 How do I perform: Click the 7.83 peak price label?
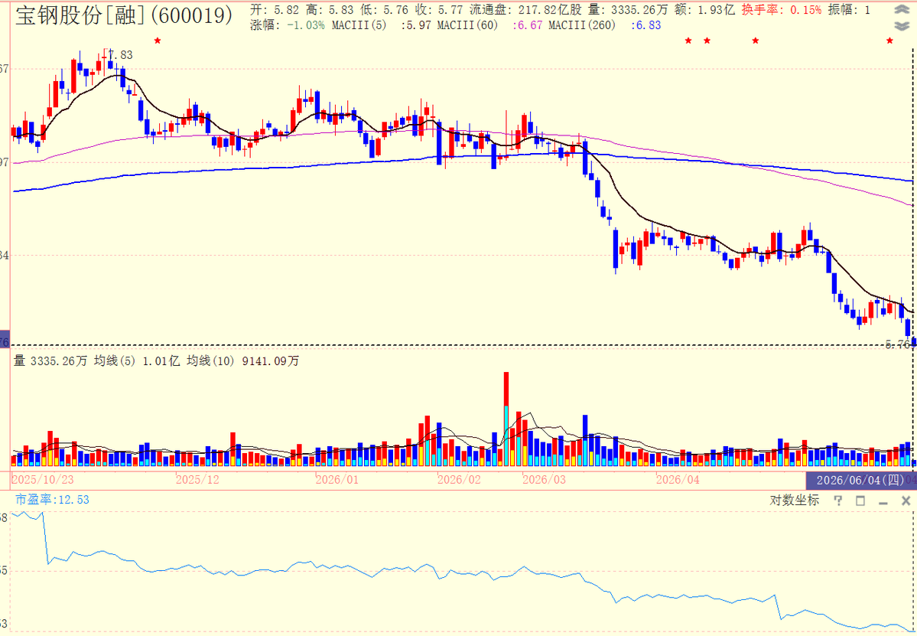tap(121, 55)
